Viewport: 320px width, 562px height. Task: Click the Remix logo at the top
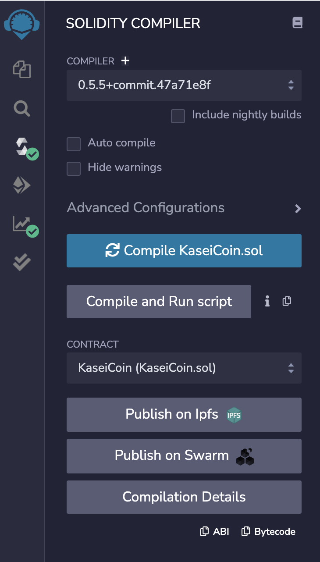click(21, 25)
